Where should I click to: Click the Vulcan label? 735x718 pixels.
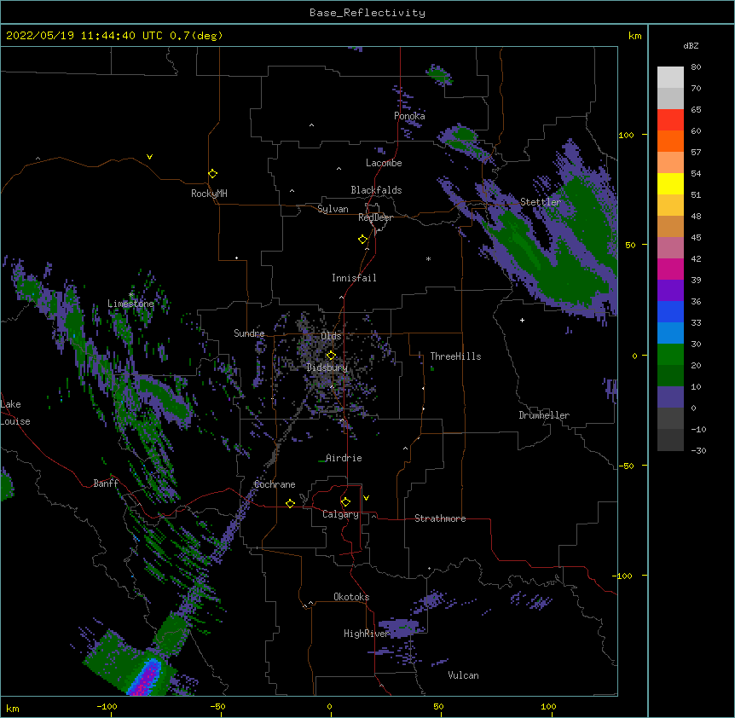tap(463, 675)
